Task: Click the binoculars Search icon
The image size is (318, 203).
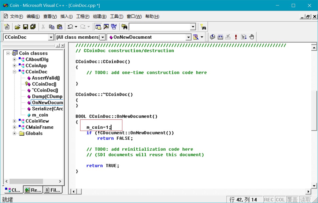Action: click(203, 27)
